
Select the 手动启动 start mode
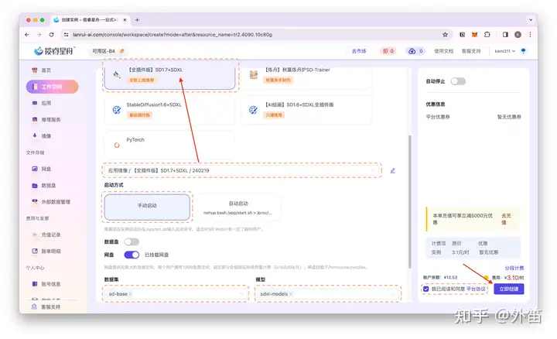coord(147,207)
